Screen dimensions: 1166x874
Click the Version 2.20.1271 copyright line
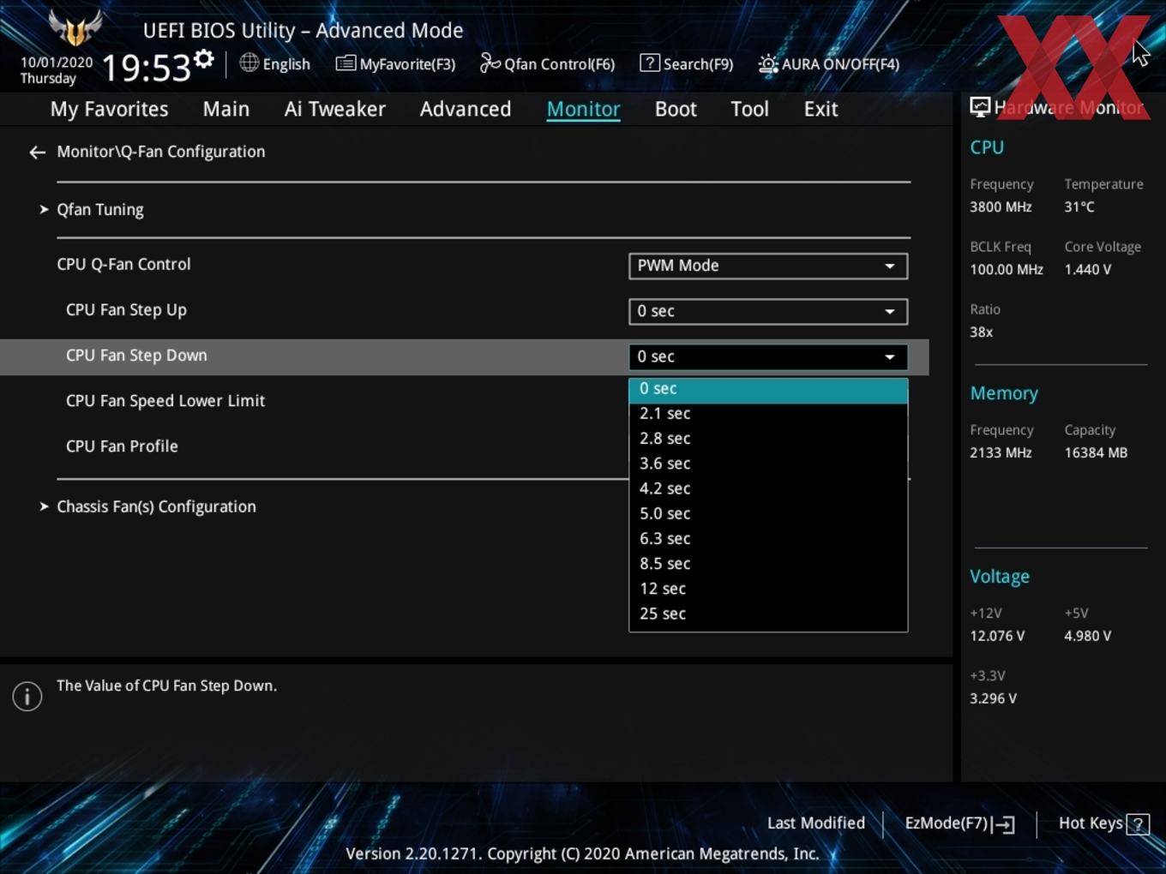pos(582,854)
